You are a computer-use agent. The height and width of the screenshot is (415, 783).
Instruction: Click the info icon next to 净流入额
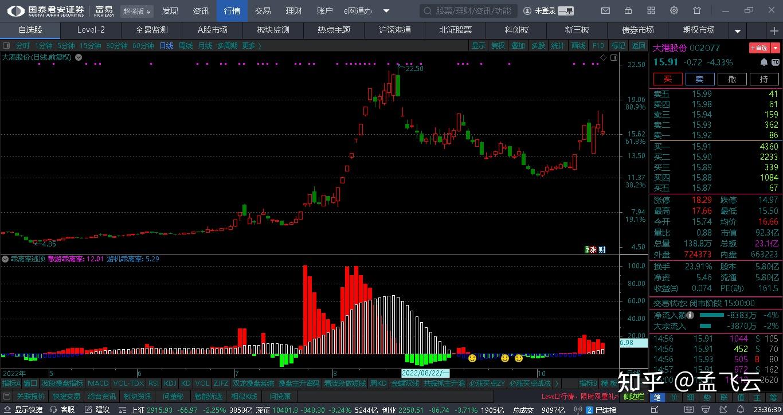pos(690,315)
